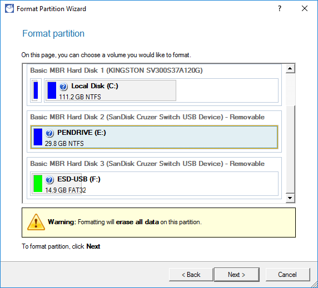Click the scroll down arrow of volume list
318x288 pixels.
point(290,198)
